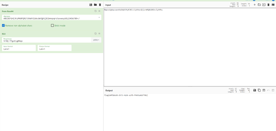Add a new input tab
This screenshot has height=131, width=276.
click(x=255, y=5)
